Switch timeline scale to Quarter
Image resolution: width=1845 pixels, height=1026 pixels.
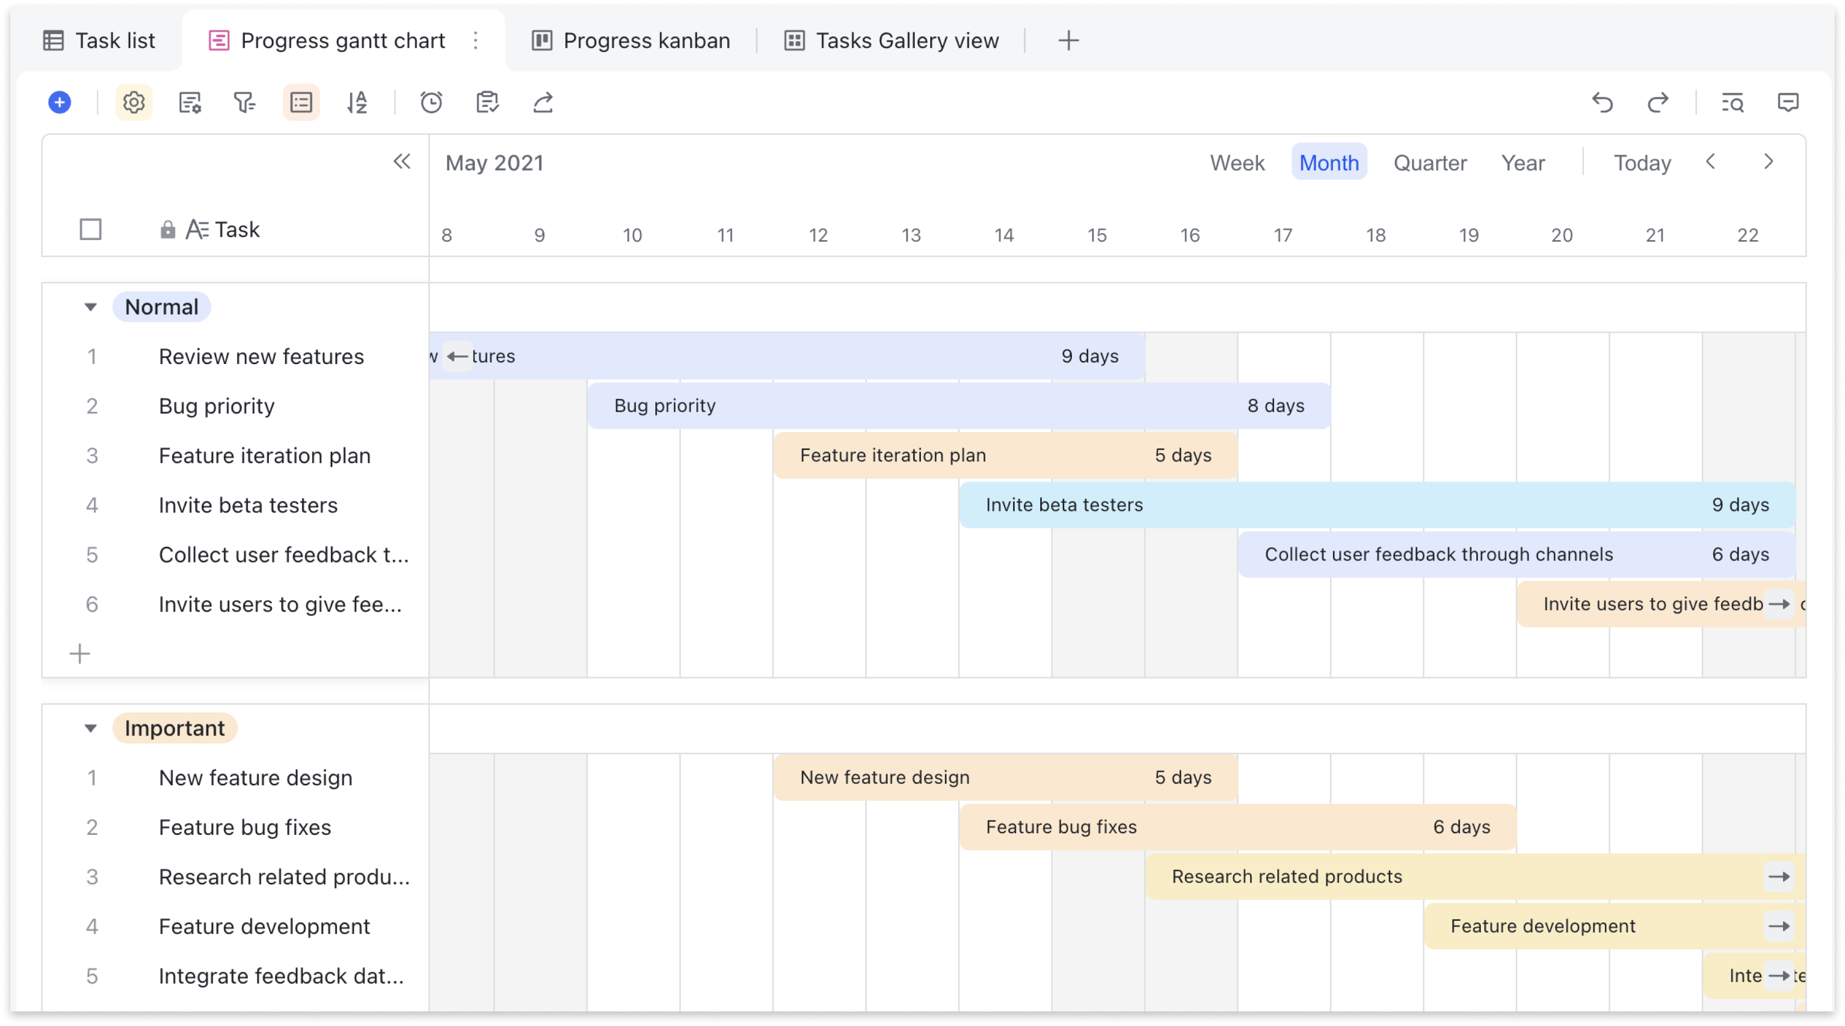(x=1429, y=162)
